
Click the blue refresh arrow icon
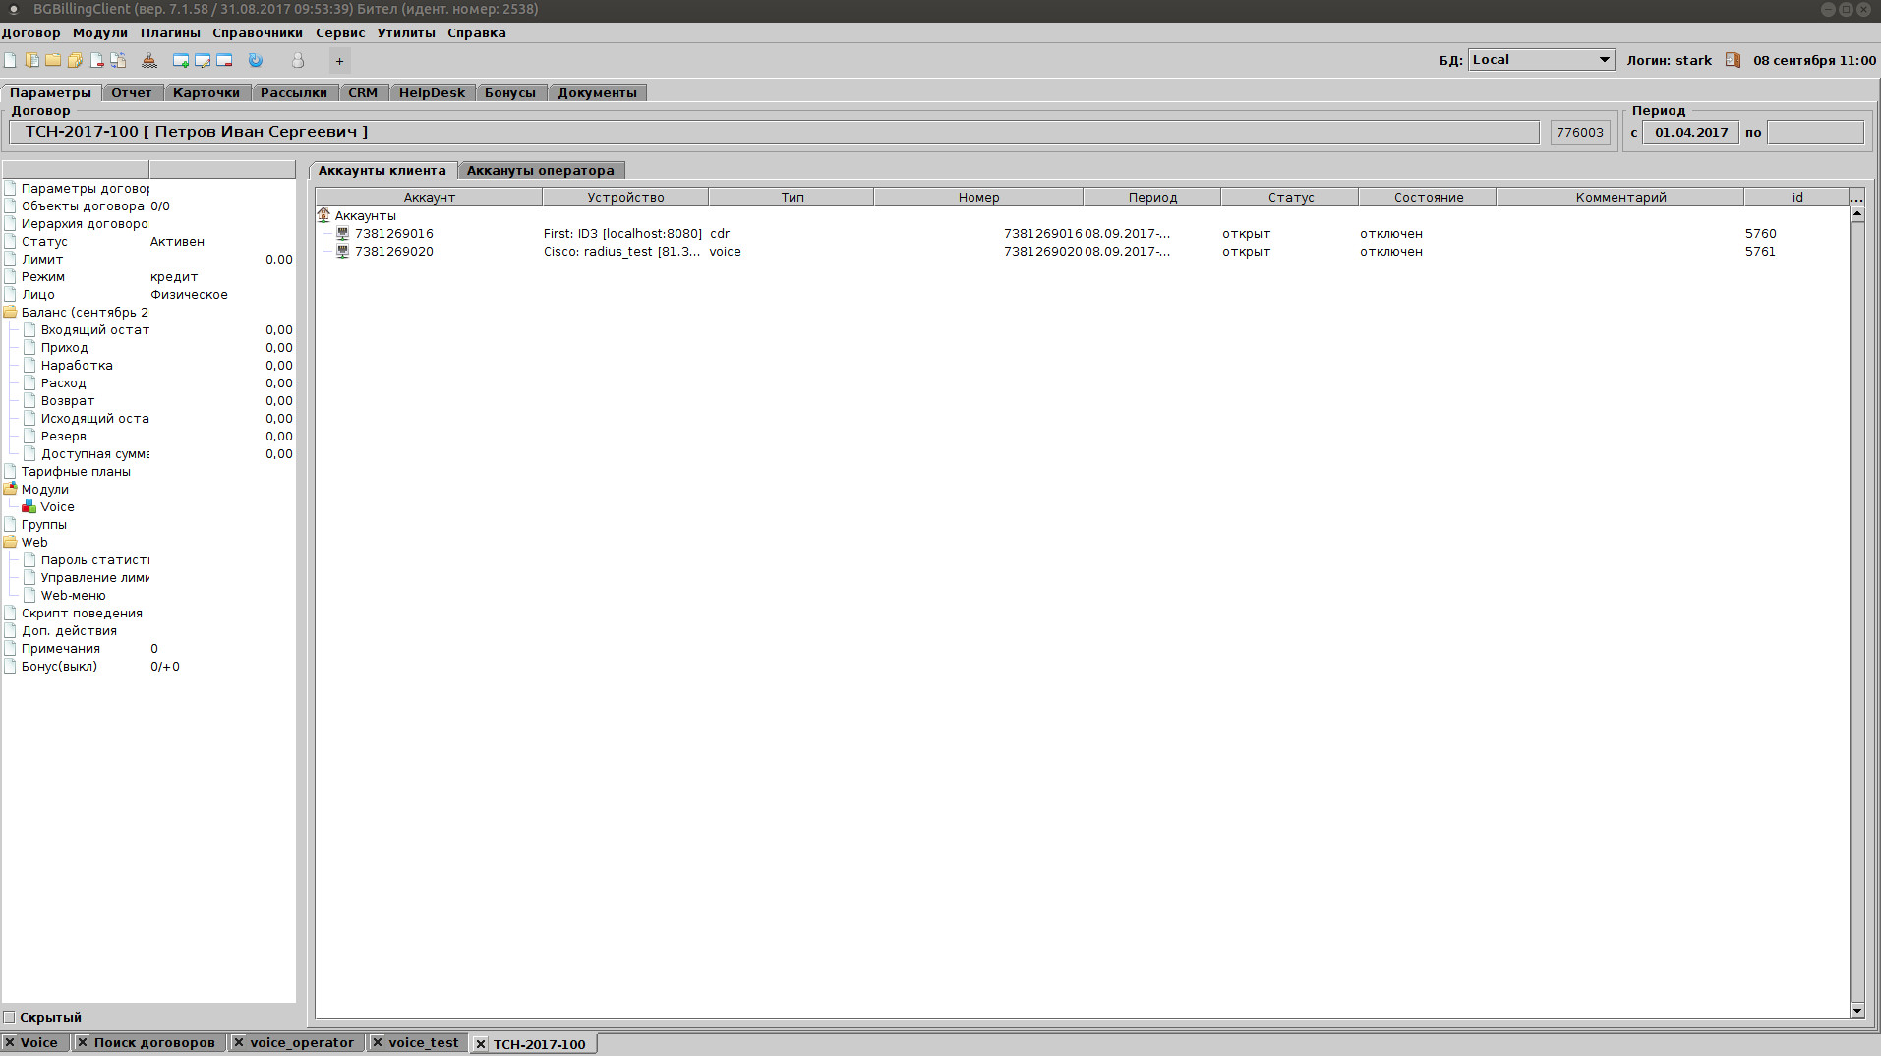point(256,61)
